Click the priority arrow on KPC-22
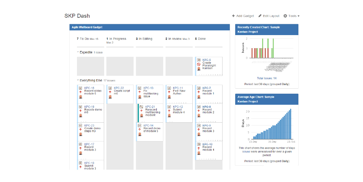 tap(110, 92)
